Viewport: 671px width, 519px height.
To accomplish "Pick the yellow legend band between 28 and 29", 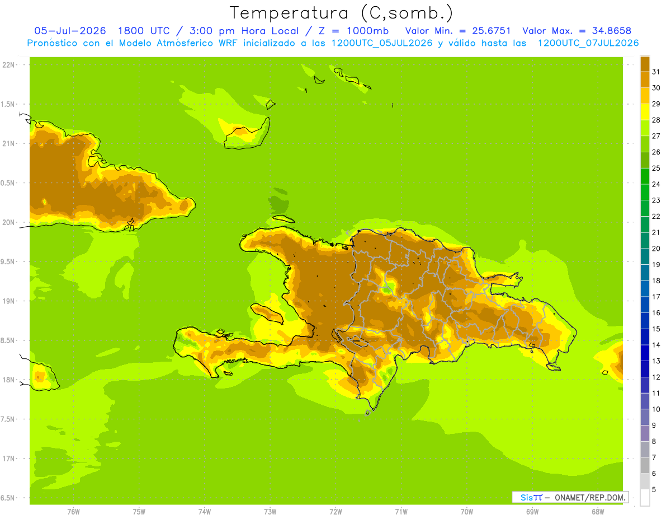I will [x=645, y=112].
